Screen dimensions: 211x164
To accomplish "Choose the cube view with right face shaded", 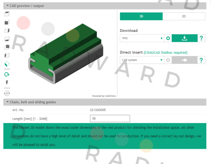I will [x=7, y=31].
